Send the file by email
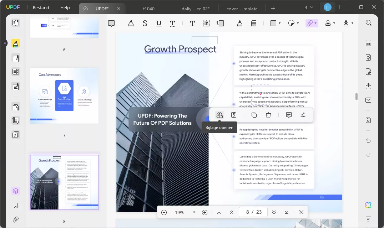The width and height of the screenshot is (384, 228). click(x=369, y=100)
